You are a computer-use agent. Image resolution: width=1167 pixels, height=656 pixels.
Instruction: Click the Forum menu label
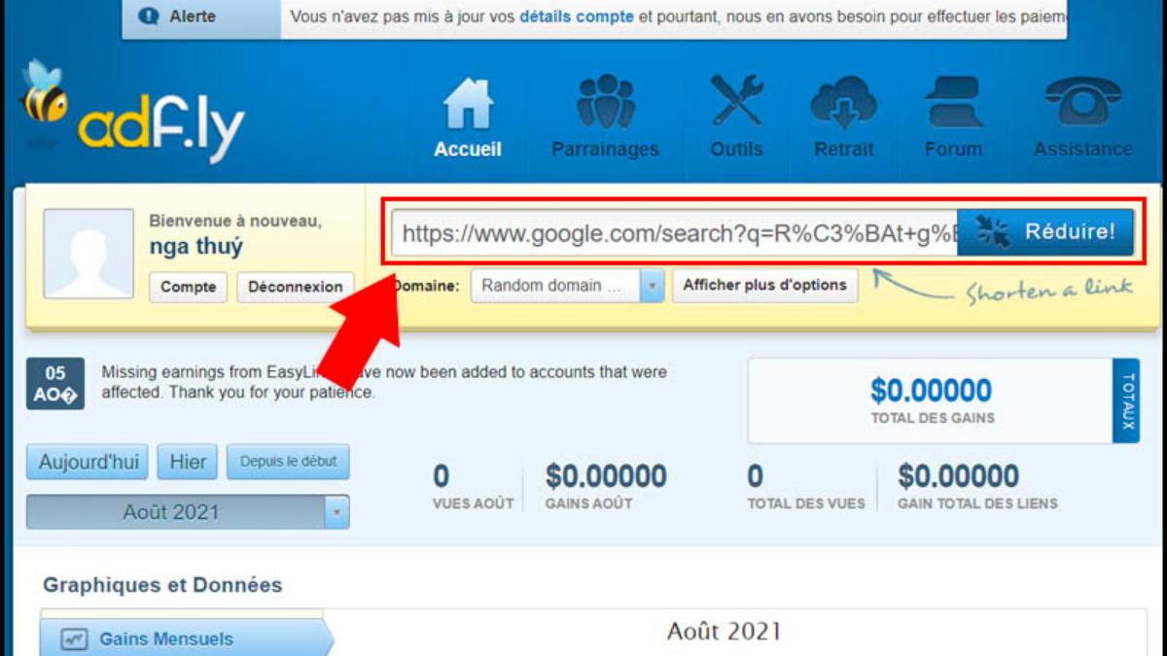pos(953,150)
